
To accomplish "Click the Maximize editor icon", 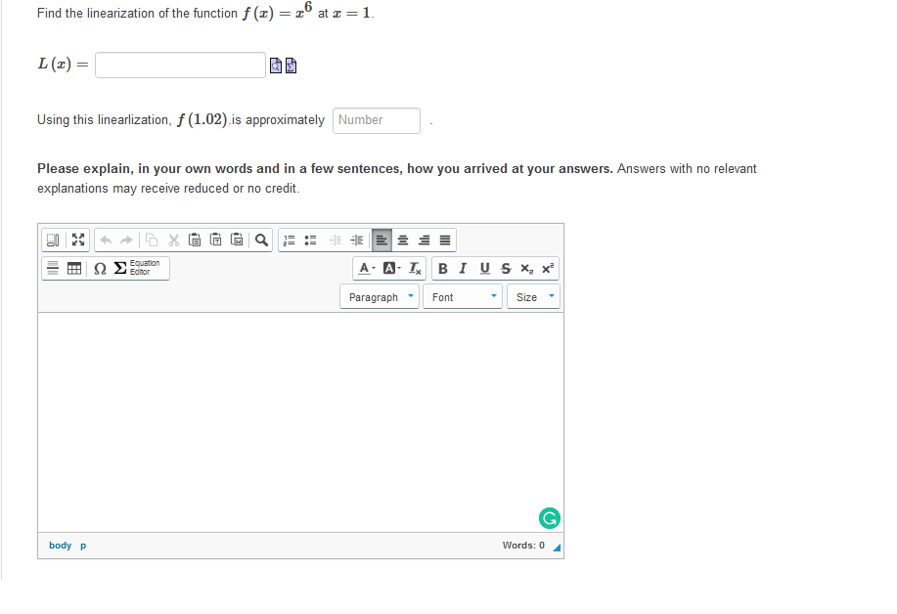I will [77, 240].
